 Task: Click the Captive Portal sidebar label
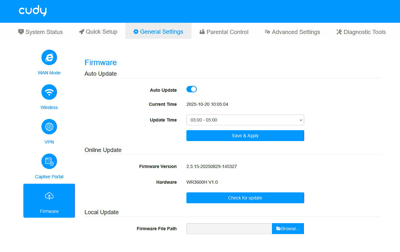pyautogui.click(x=49, y=177)
